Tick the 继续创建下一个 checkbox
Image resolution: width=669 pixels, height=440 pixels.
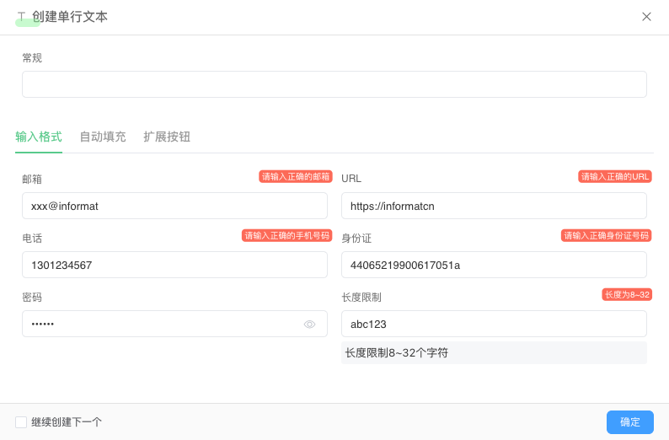pos(21,422)
